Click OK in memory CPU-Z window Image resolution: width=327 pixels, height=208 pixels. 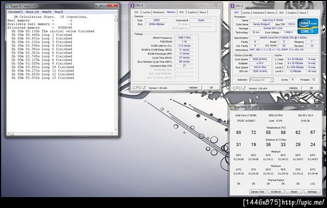[211, 88]
